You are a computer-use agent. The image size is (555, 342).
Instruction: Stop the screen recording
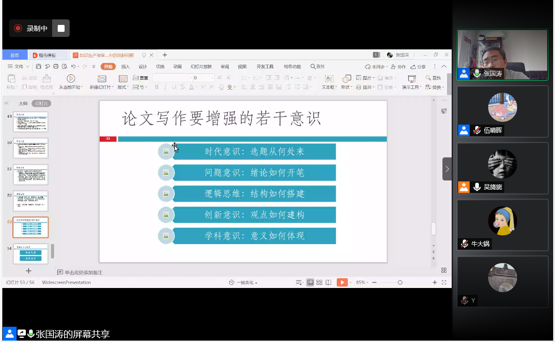(61, 28)
